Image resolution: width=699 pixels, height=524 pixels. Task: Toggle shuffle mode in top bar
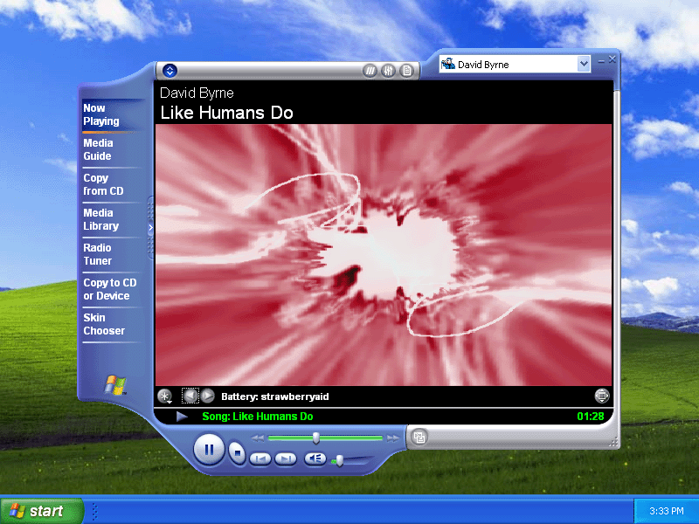pyautogui.click(x=370, y=71)
